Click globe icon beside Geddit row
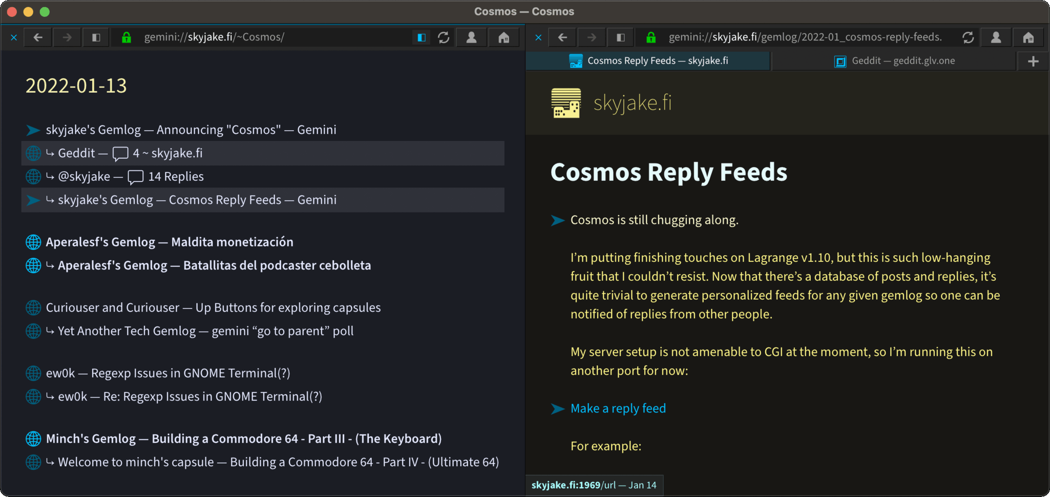 point(33,153)
